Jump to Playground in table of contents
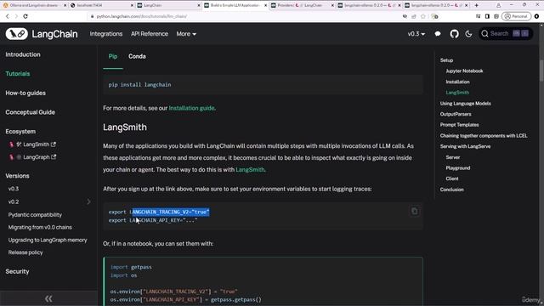This screenshot has width=544, height=306. [458, 168]
